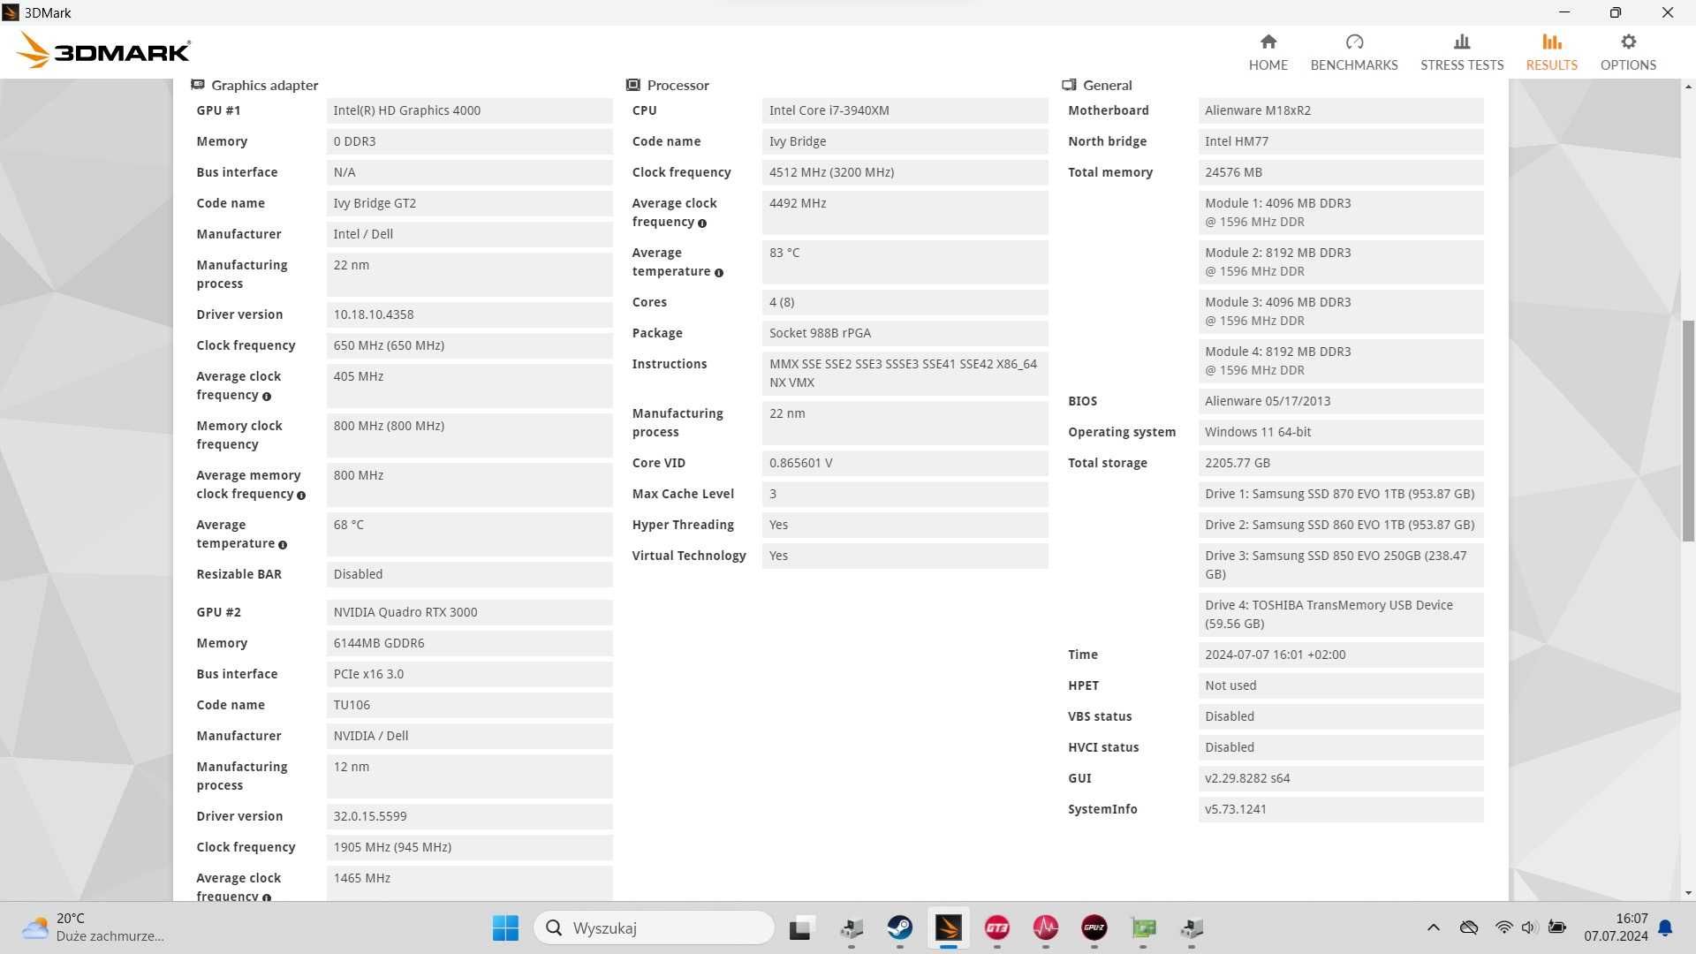Viewport: 1696px width, 954px height.
Task: Click the scroll up arrow of the page scrollbar
Action: click(x=1688, y=87)
